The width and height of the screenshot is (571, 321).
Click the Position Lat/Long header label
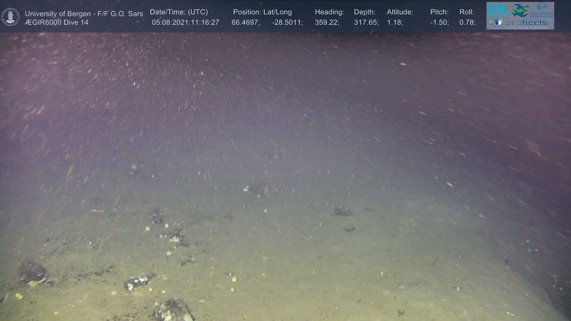point(262,12)
